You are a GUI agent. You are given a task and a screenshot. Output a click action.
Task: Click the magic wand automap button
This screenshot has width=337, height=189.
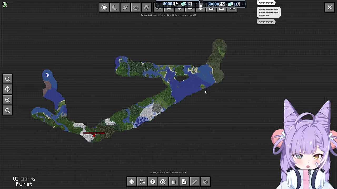195,182
